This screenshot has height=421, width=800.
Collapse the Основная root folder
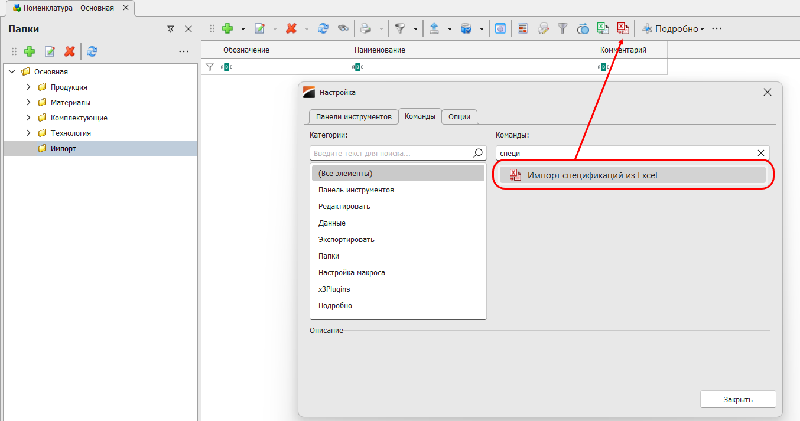click(12, 71)
